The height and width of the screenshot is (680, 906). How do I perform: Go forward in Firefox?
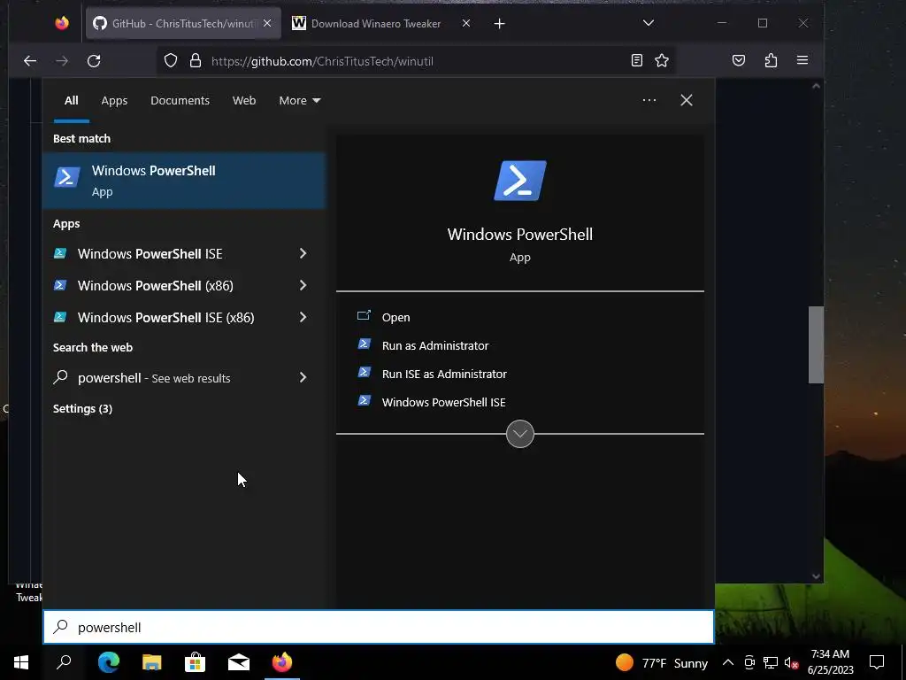pyautogui.click(x=62, y=61)
